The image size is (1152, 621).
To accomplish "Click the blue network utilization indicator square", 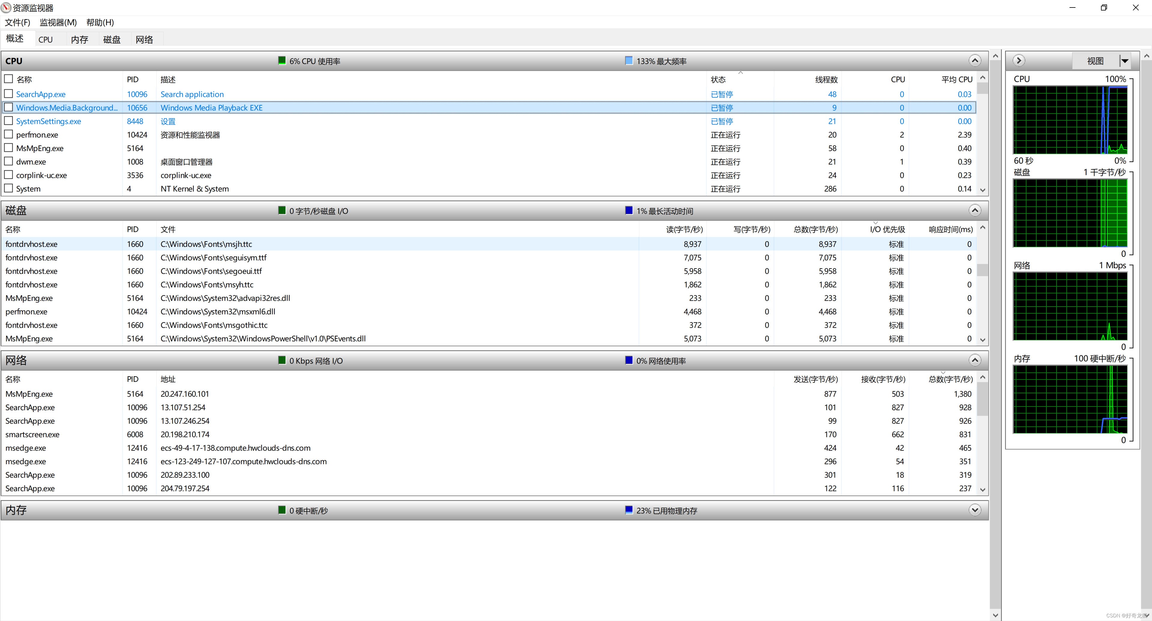I will [629, 360].
